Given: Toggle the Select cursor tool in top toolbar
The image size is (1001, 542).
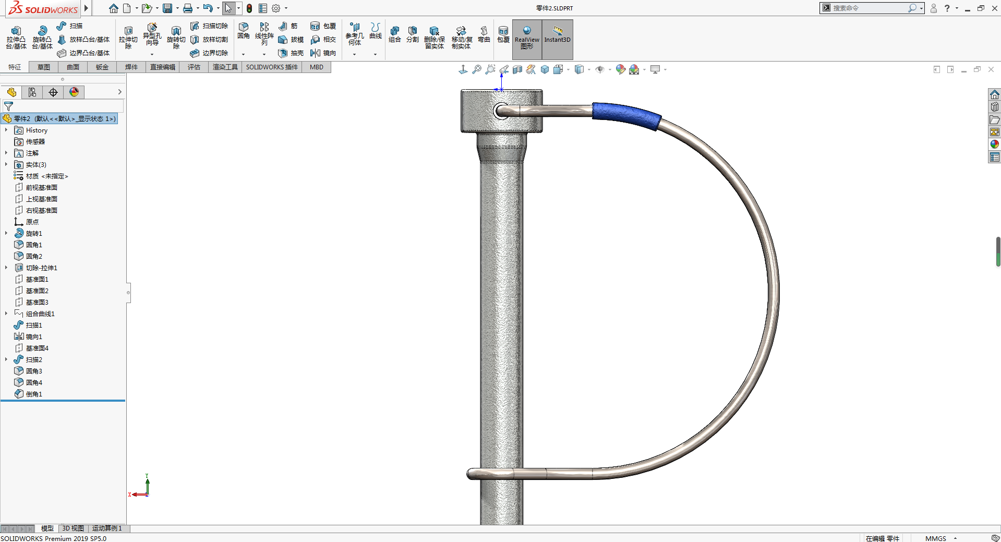Looking at the screenshot, I should pos(228,8).
